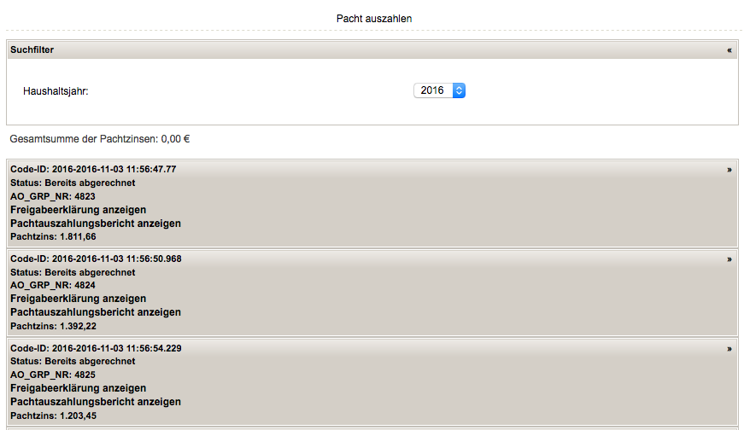
Task: Open the Haushaltsjahr 2016 dropdown
Action: click(439, 90)
